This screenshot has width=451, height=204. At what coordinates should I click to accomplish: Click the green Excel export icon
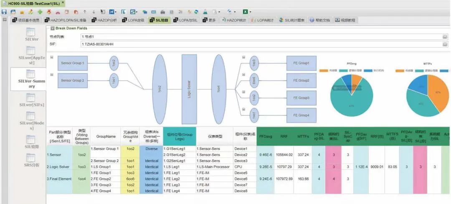246,12
